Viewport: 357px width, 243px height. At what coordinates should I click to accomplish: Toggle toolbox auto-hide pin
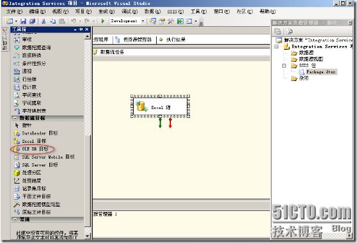click(81, 29)
